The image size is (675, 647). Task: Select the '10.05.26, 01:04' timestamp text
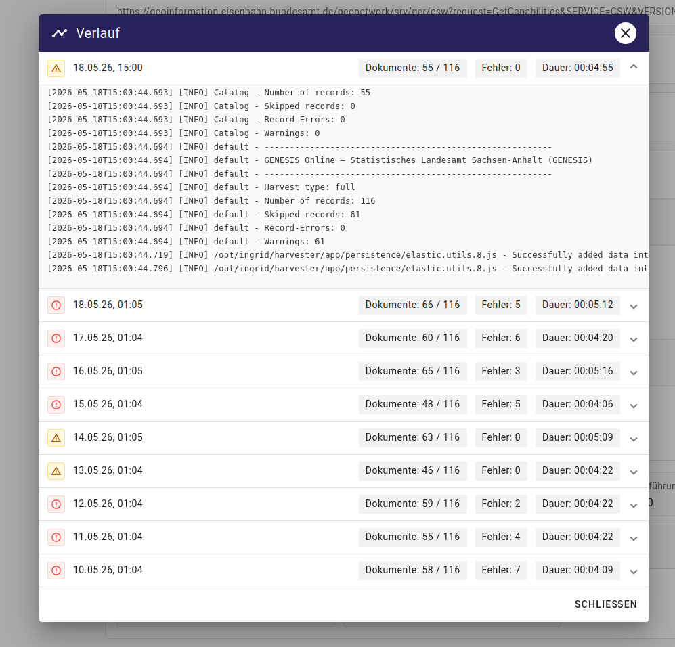pyautogui.click(x=108, y=570)
